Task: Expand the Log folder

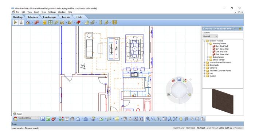Action: (x=204, y=73)
